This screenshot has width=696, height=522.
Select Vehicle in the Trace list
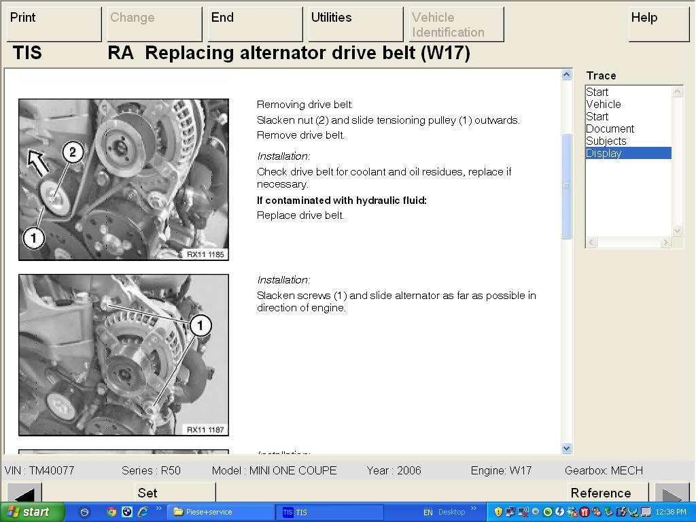[604, 104]
